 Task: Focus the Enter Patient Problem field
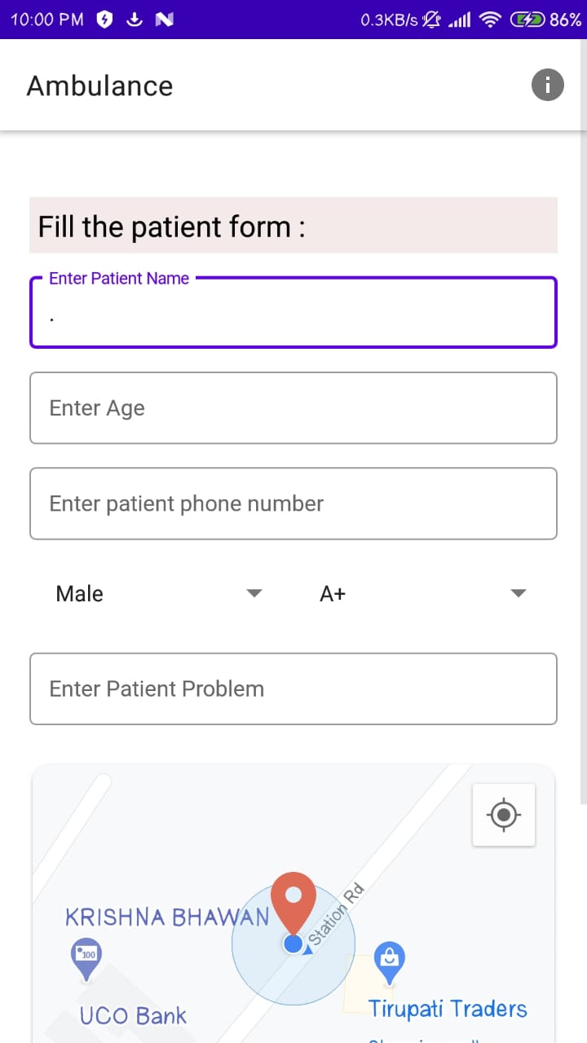(x=293, y=689)
